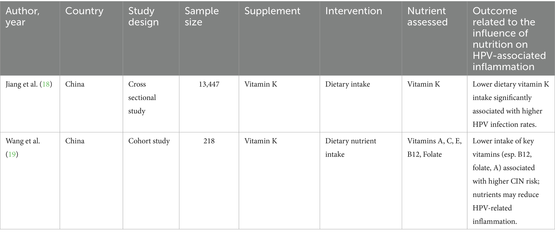This screenshot has height=234, width=555.
Task: Select the Dietary intake intervention cell
Action: point(348,84)
